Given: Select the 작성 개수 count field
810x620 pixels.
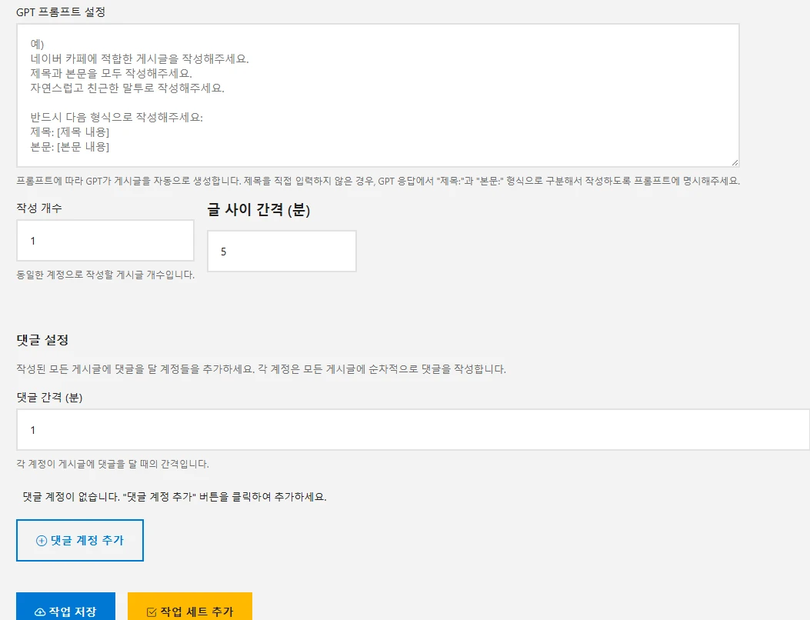Looking at the screenshot, I should pyautogui.click(x=105, y=240).
